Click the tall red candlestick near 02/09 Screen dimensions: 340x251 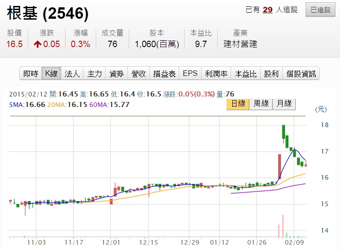pyautogui.click(x=280, y=166)
